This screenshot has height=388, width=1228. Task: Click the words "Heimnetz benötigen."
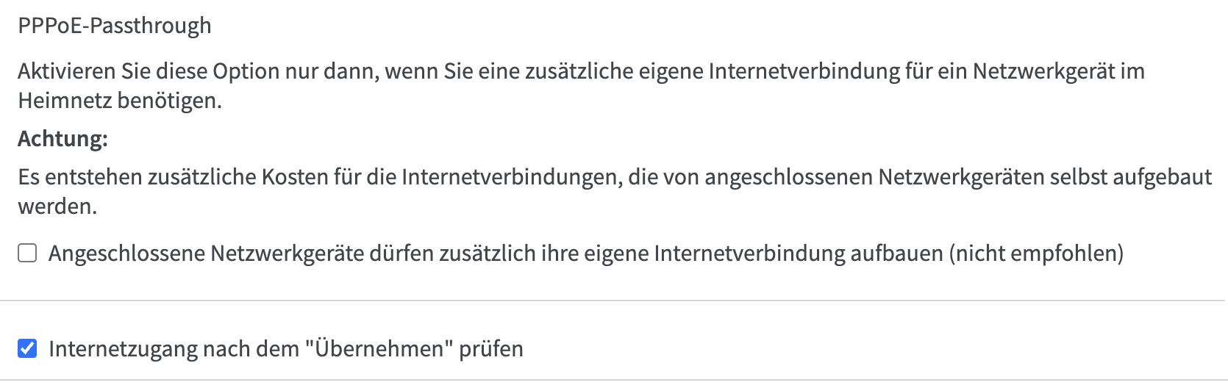click(x=120, y=101)
